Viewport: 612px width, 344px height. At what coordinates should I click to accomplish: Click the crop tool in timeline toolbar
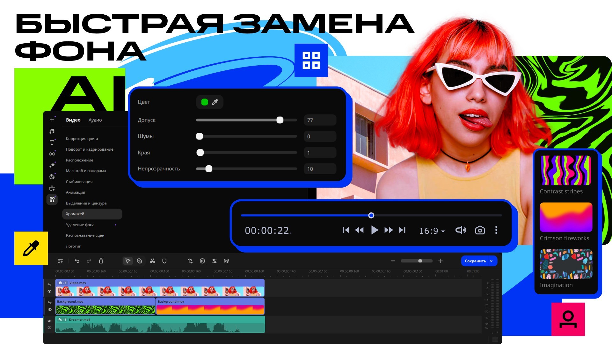190,261
